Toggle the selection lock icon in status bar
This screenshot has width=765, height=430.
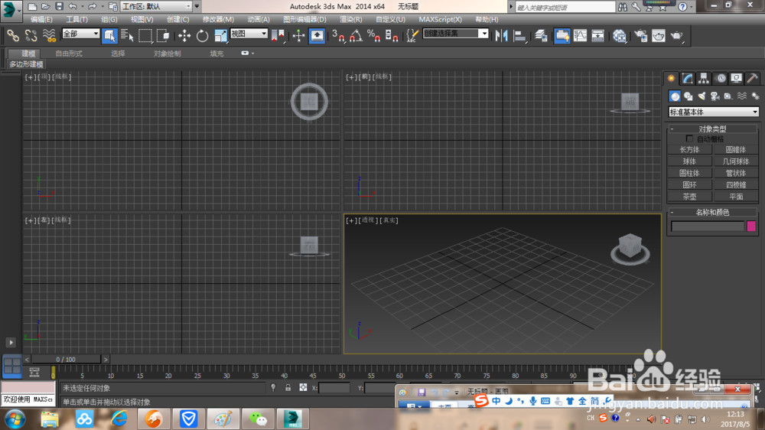[288, 388]
